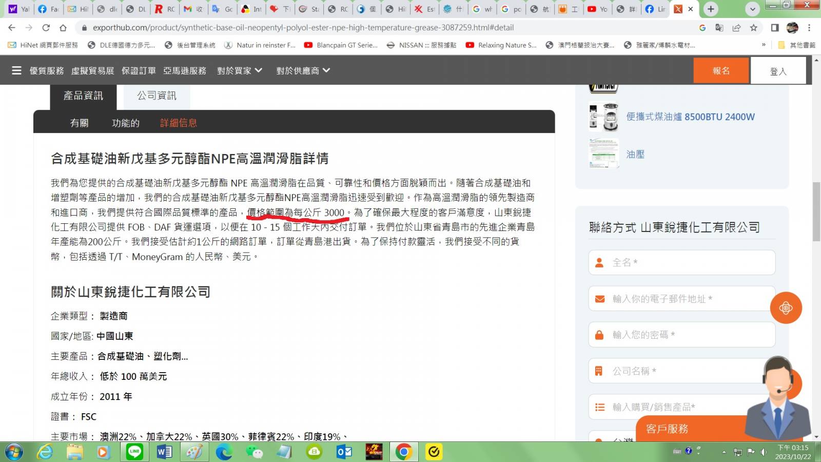This screenshot has width=821, height=462.
Task: Open new browser tab with plus
Action: click(711, 9)
